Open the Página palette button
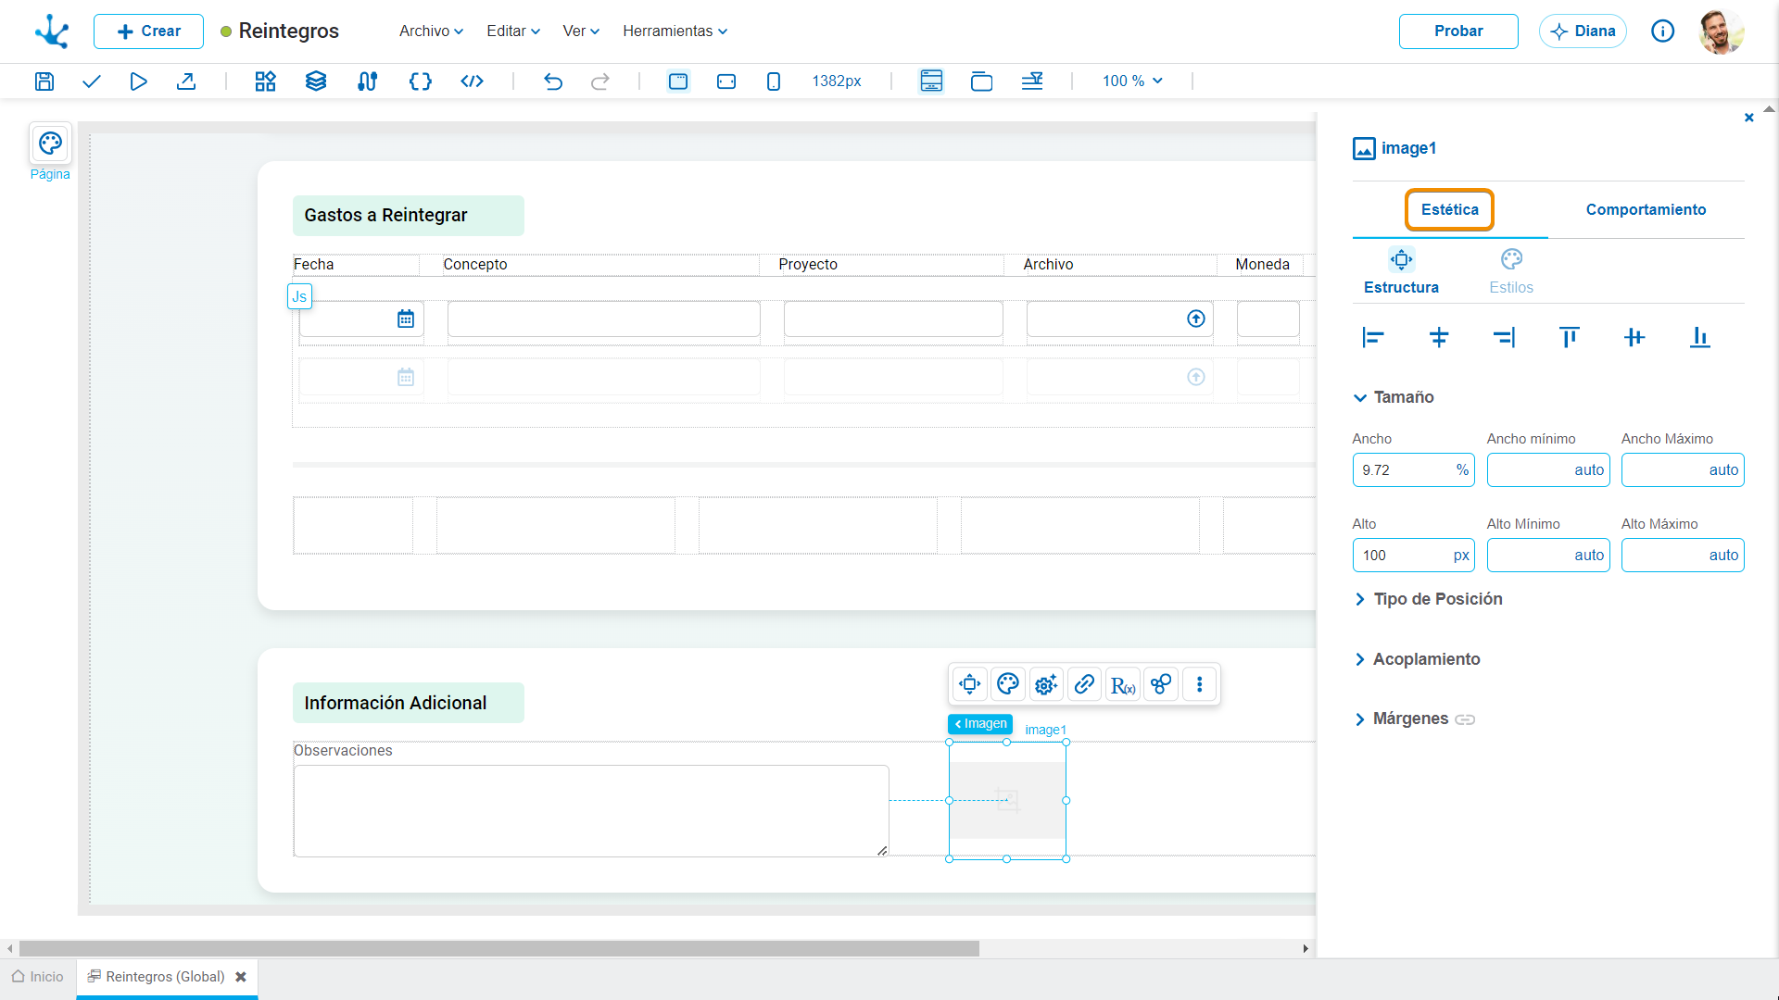This screenshot has width=1779, height=1000. tap(50, 144)
